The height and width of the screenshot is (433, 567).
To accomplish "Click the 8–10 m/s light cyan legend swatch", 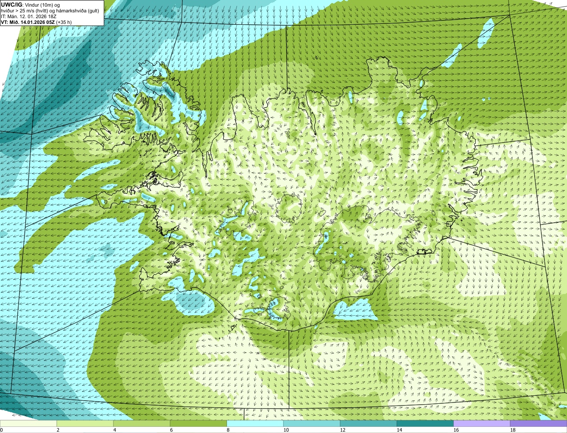I will [255, 423].
